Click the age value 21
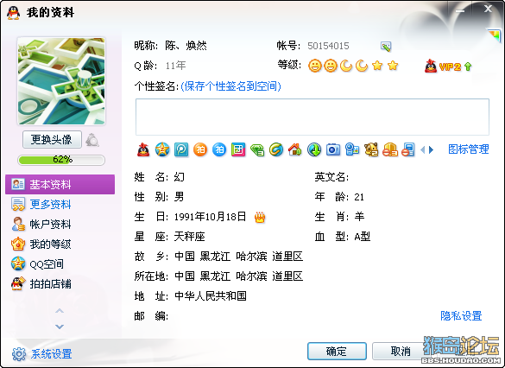505x368 pixels. [359, 197]
